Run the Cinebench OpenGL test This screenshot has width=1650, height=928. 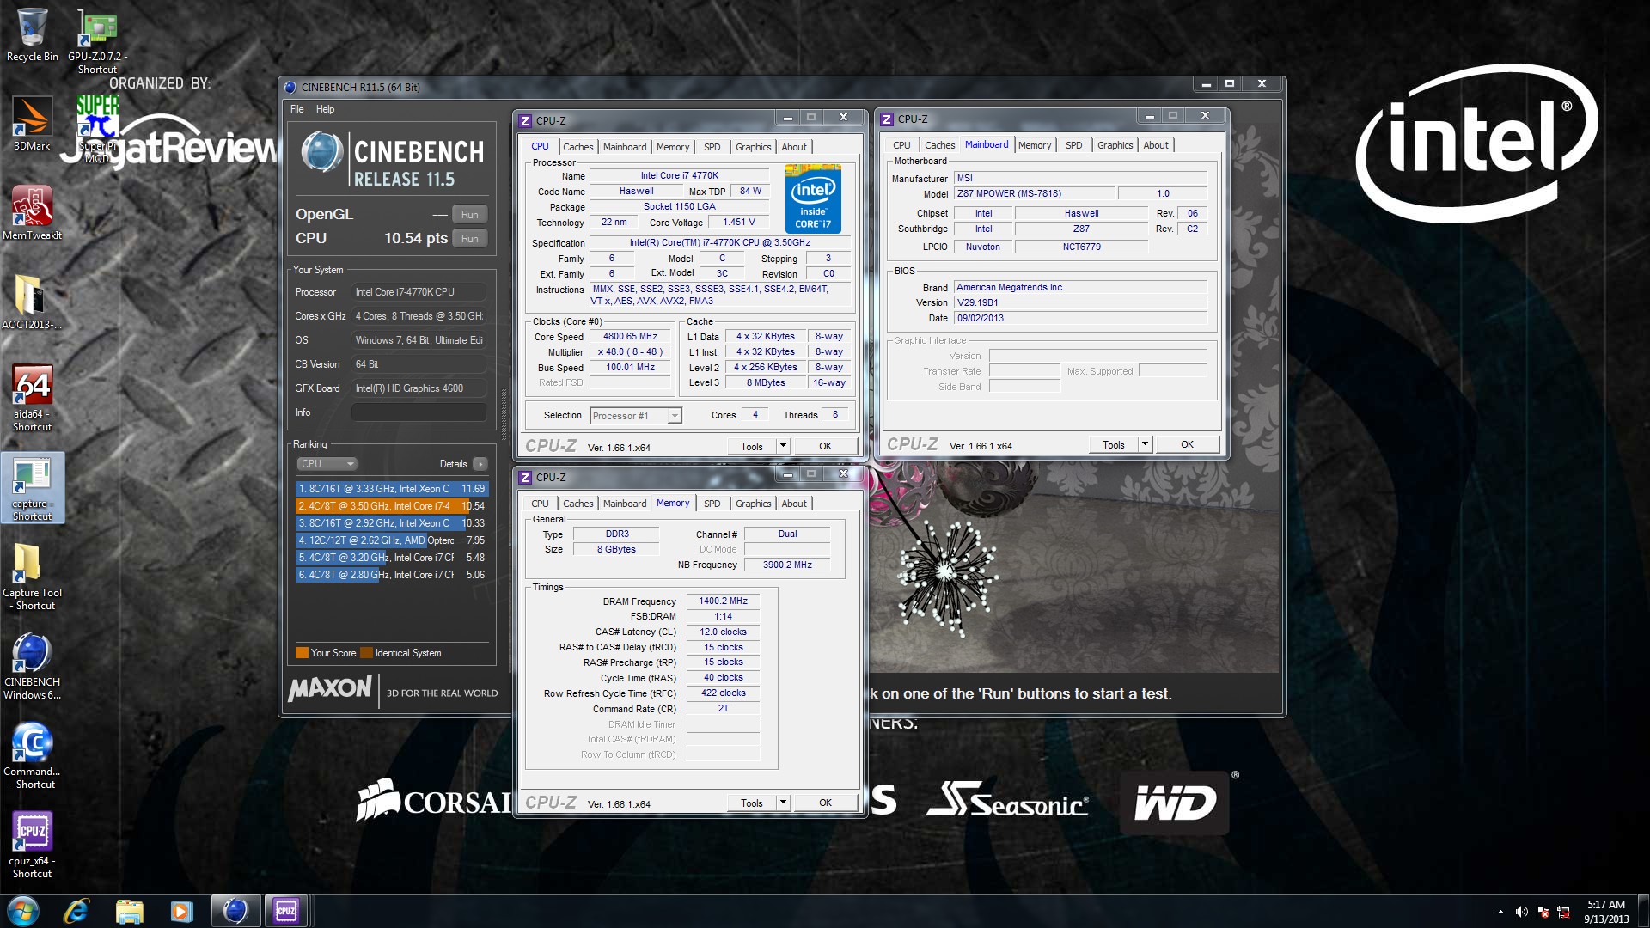click(469, 215)
